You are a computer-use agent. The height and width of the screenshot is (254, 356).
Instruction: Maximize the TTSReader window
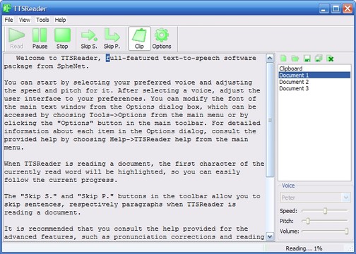point(336,8)
